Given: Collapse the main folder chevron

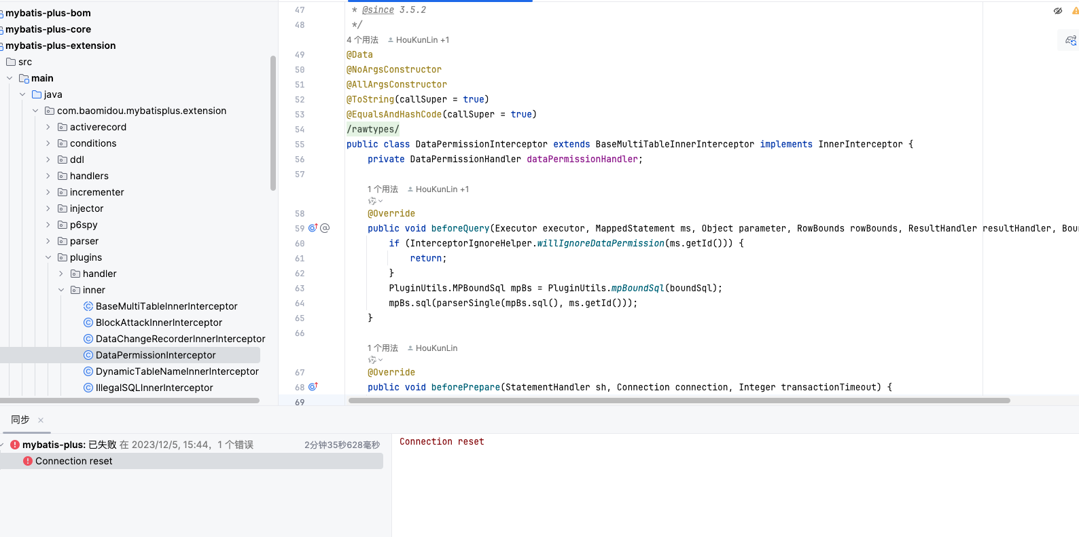Looking at the screenshot, I should coord(10,78).
